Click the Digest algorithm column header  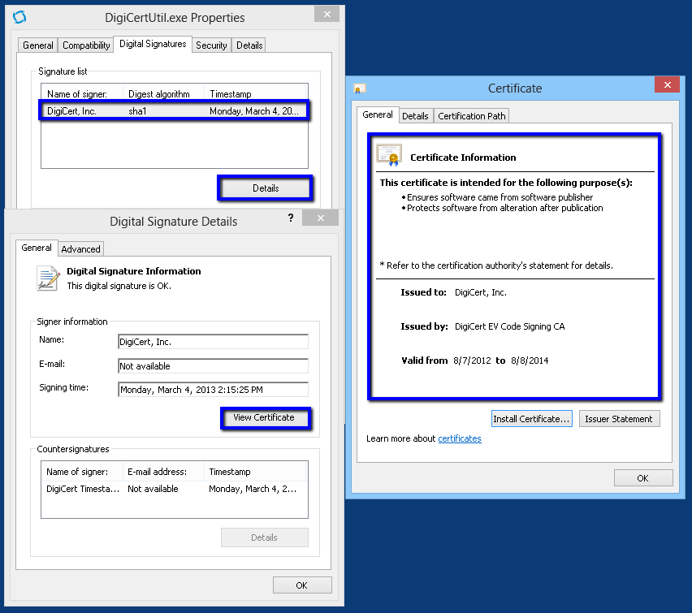[x=163, y=93]
